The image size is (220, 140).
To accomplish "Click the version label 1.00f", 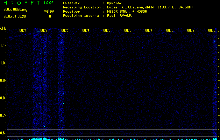I will coord(48,3).
